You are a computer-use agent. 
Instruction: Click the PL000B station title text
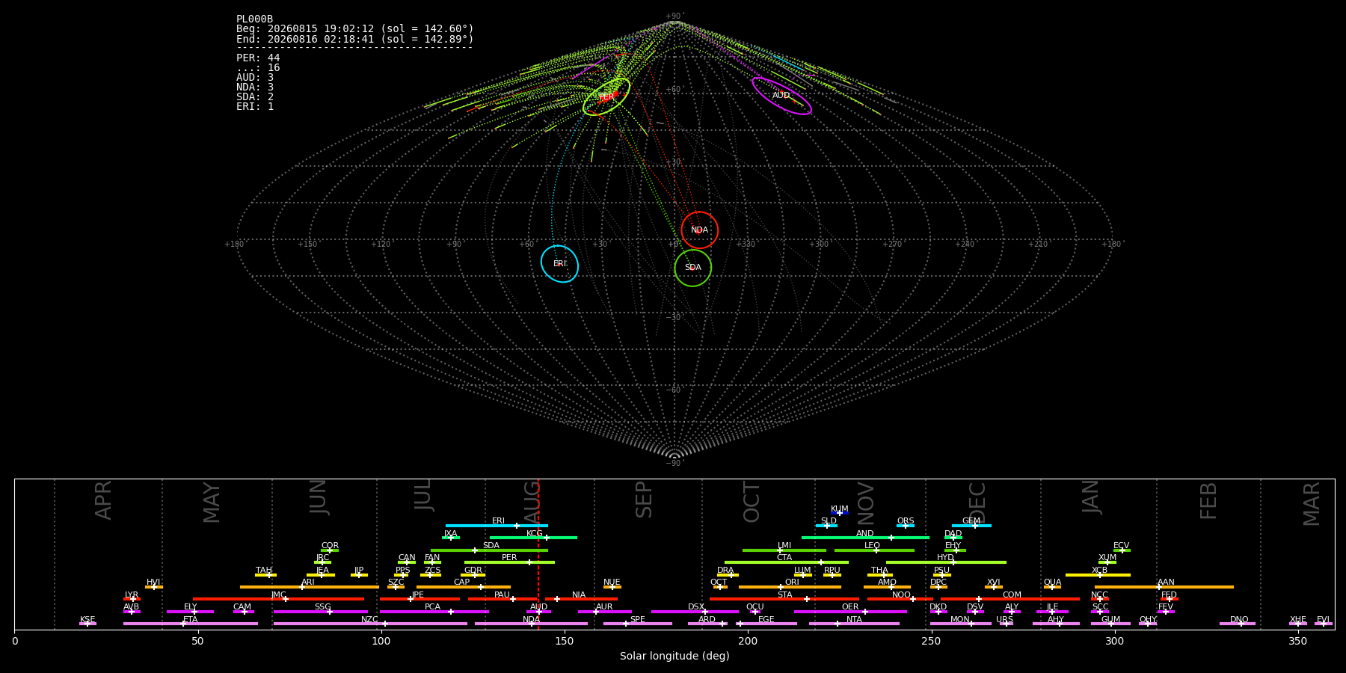click(254, 19)
